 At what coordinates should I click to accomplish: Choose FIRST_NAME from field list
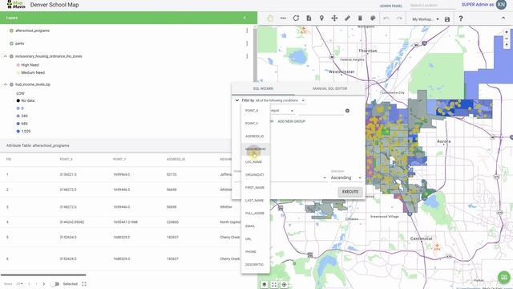pos(255,187)
